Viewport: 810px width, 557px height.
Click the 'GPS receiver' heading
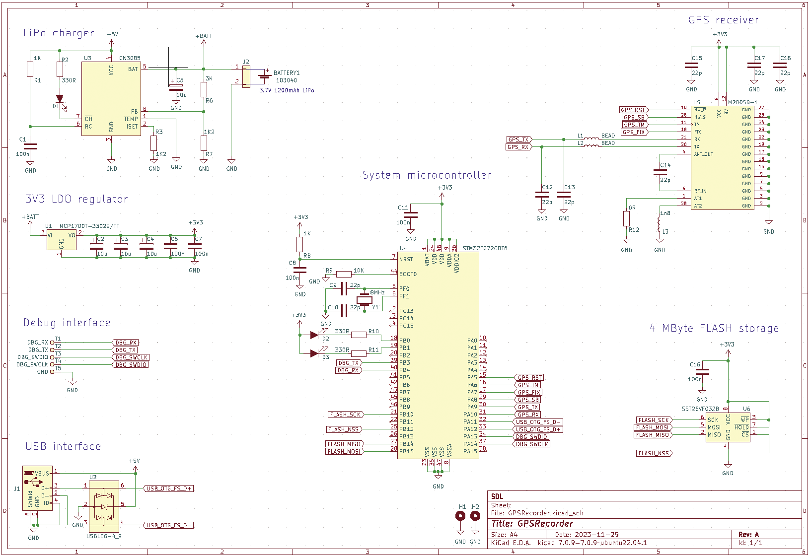tap(724, 20)
